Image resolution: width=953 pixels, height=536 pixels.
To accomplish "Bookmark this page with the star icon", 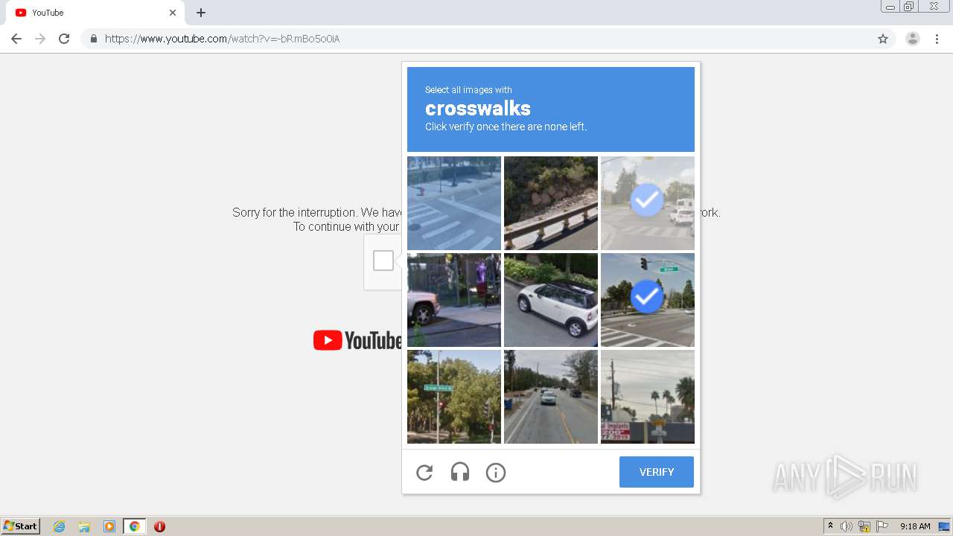I will [883, 39].
